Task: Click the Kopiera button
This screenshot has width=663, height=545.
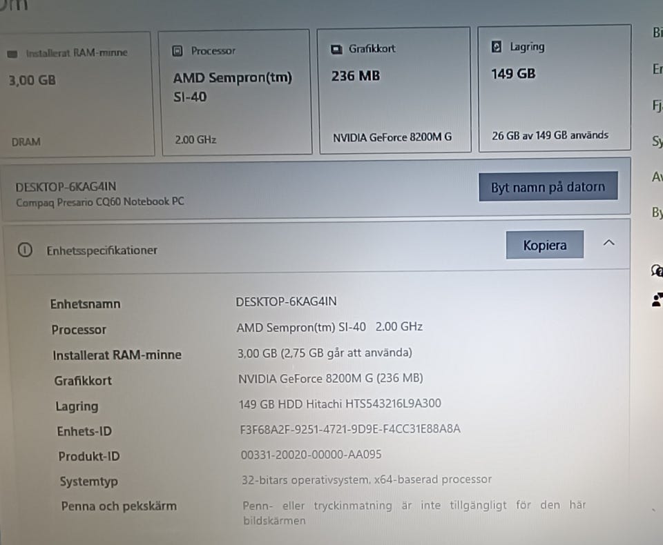Action: pos(545,245)
